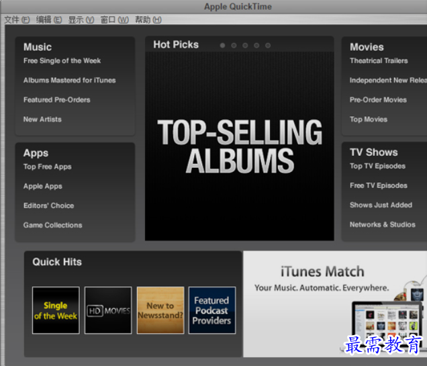Click the iTunes Match banner
This screenshot has width=427, height=366.
[x=335, y=304]
